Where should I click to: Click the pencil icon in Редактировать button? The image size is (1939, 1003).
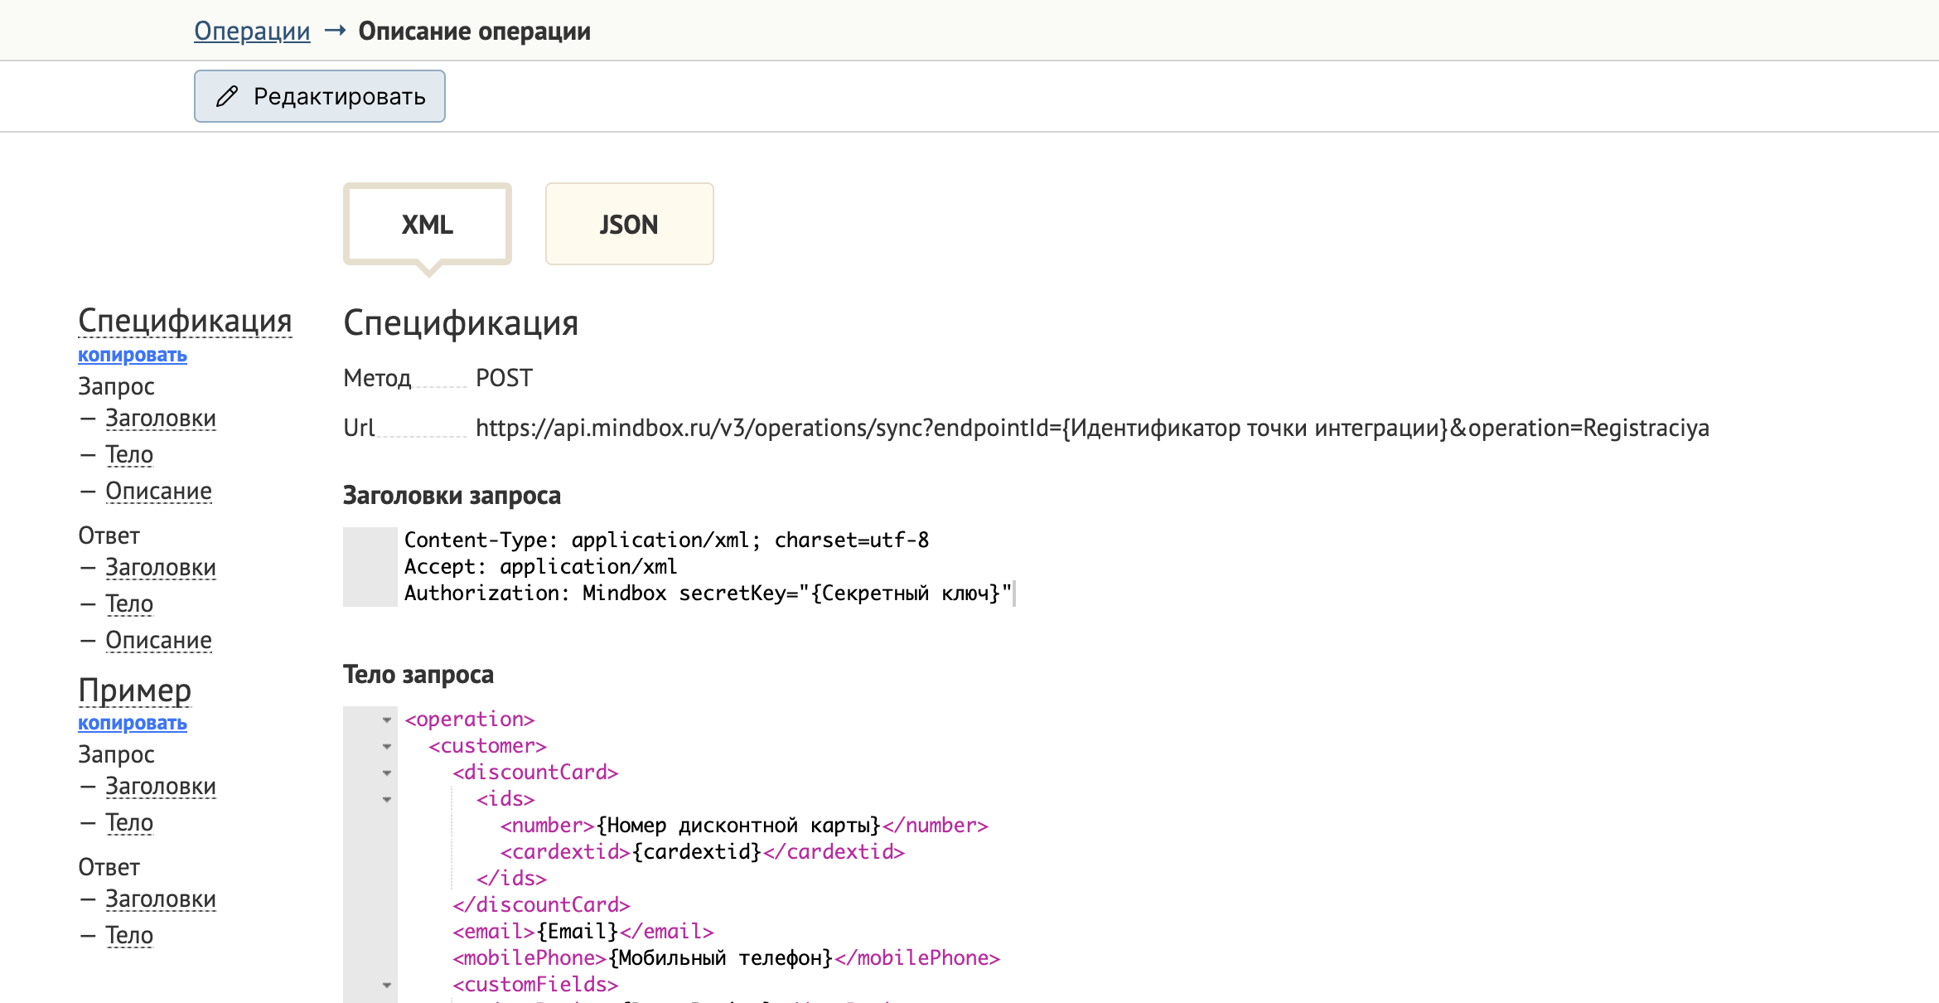tap(226, 96)
